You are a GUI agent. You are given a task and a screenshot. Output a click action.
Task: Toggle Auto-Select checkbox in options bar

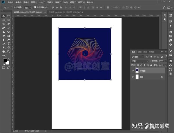click(12, 8)
